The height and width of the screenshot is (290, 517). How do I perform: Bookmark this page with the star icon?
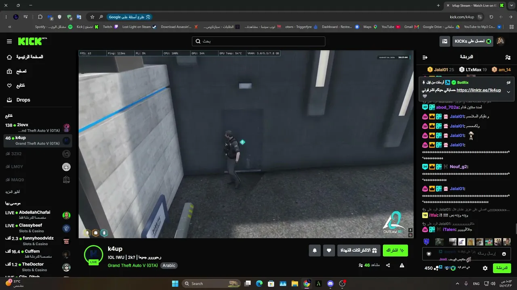tap(92, 17)
